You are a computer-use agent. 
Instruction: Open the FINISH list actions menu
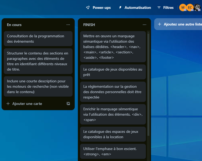tap(145, 25)
